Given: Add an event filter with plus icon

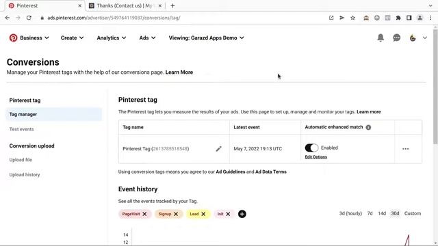Looking at the screenshot, I should tap(242, 214).
